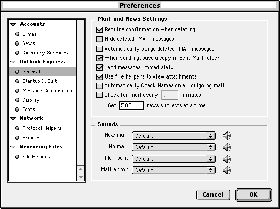Play the Mail sent sound preview speaker
This screenshot has width=280, height=209.
[x=227, y=159]
